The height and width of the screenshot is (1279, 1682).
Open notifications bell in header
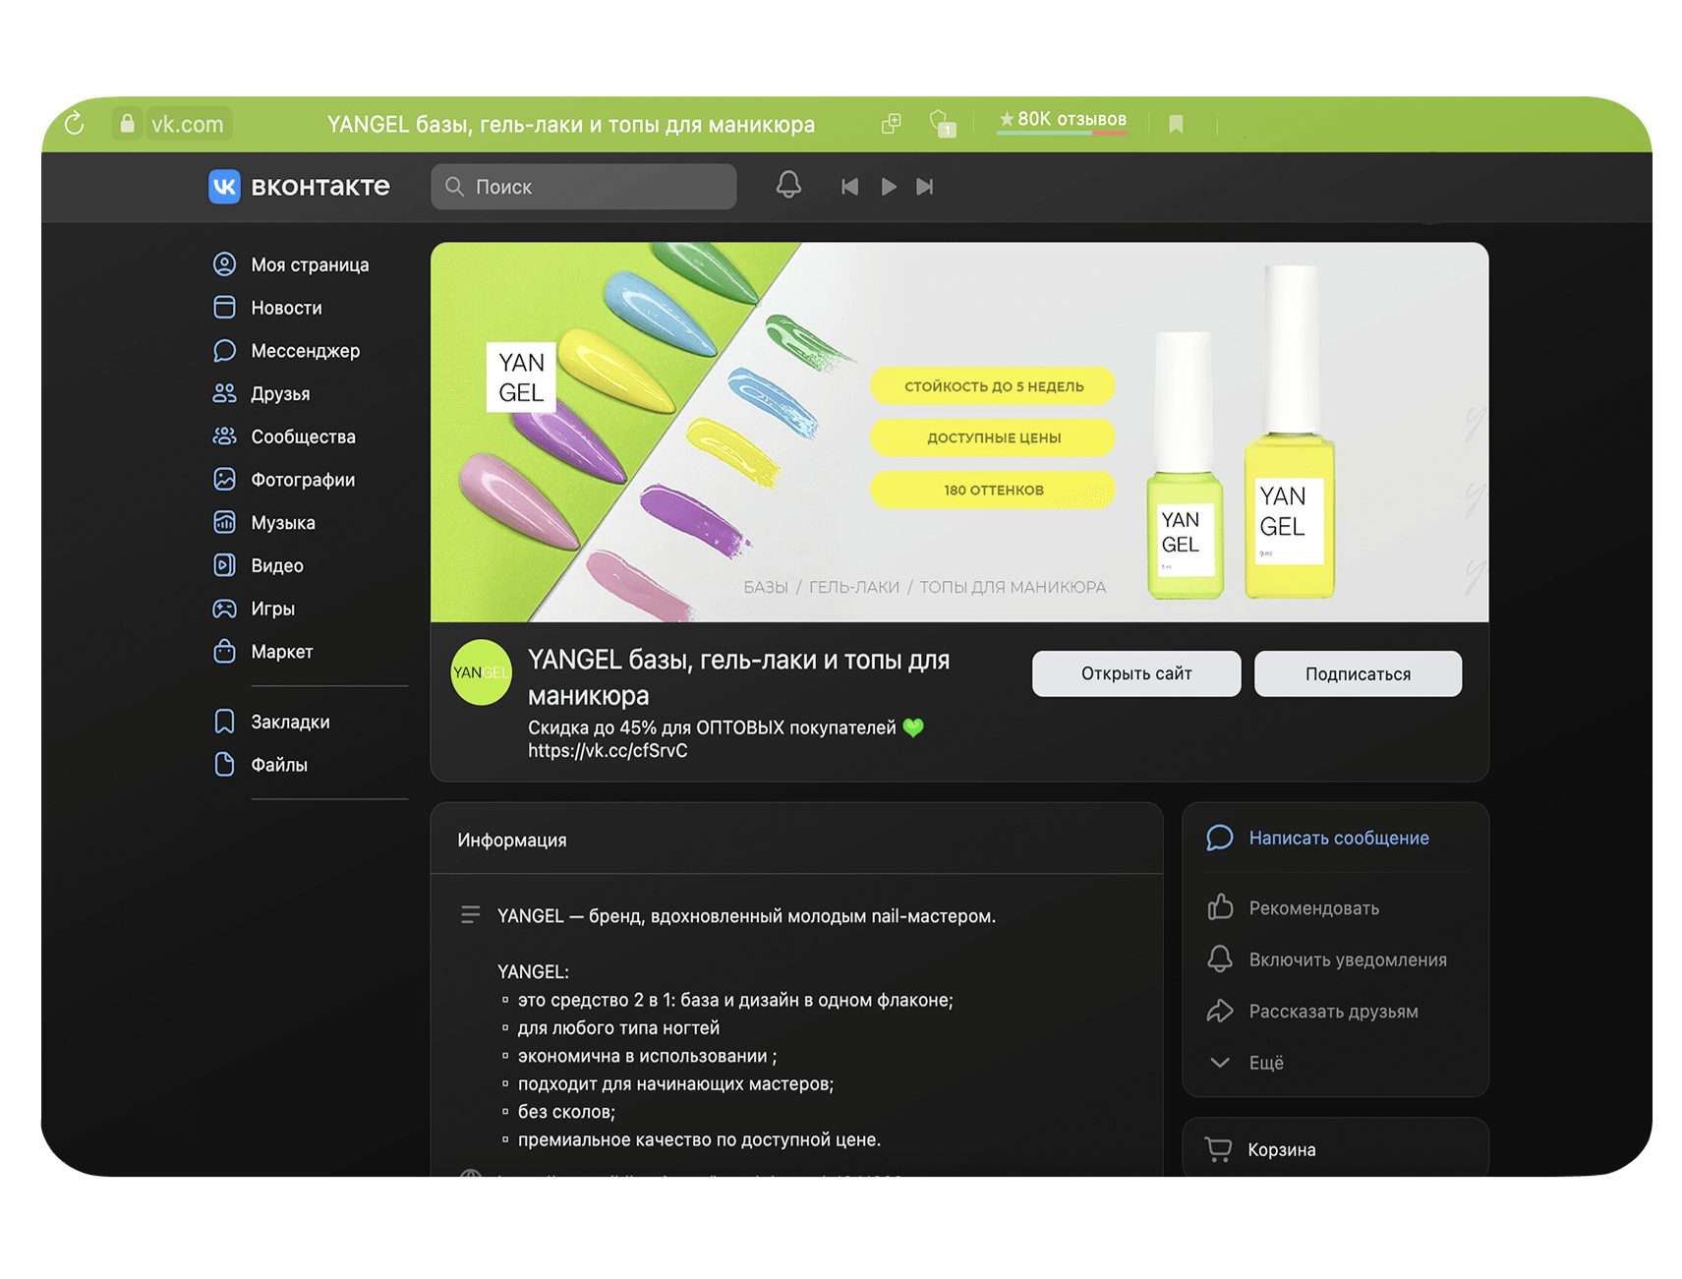[788, 185]
